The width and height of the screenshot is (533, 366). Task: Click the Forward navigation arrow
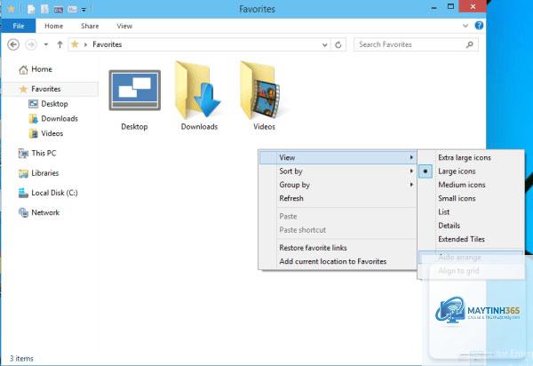(x=31, y=44)
